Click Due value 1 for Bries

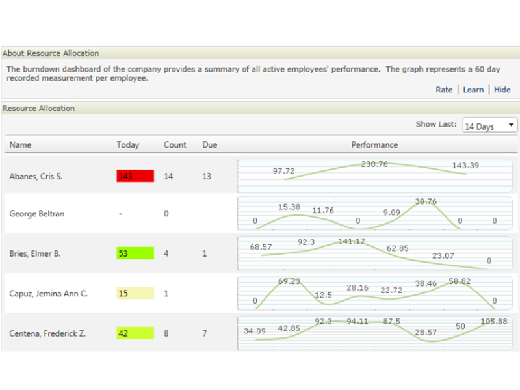205,253
